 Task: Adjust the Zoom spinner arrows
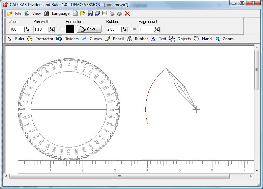click(x=27, y=29)
